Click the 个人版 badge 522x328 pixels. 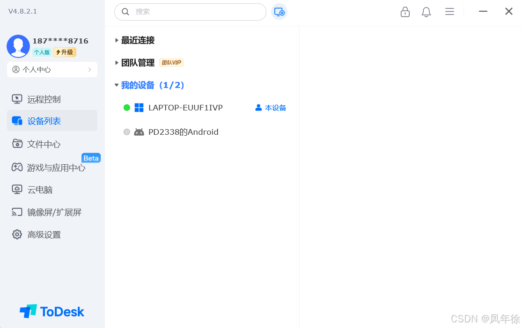pos(42,52)
